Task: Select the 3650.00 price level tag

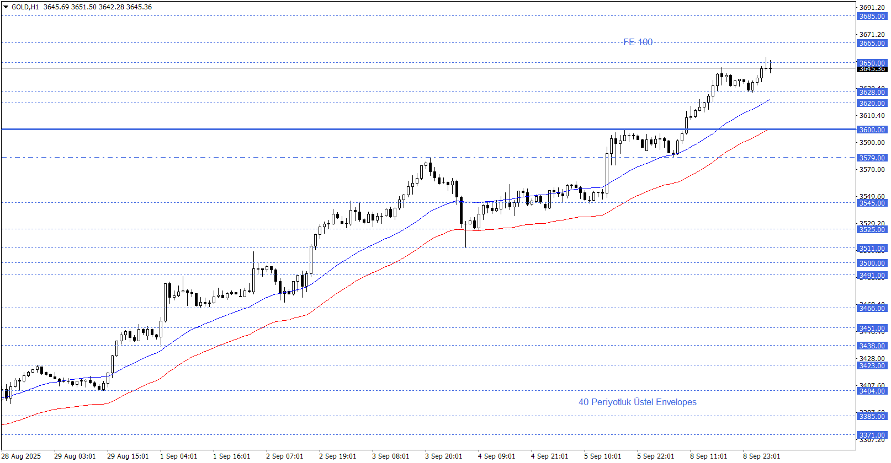Action: point(872,62)
